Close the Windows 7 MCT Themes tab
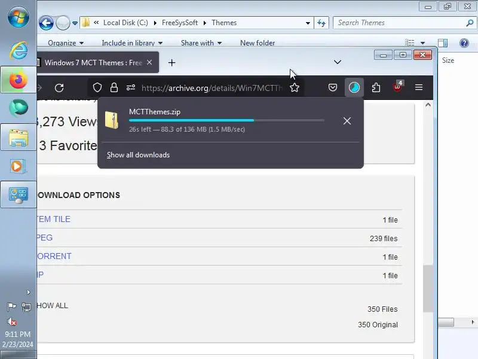The height and width of the screenshot is (359, 478). point(149,62)
